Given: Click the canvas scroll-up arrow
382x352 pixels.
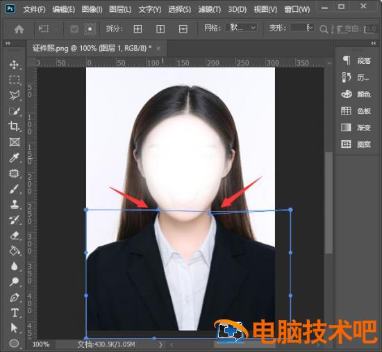Looking at the screenshot, I should [329, 63].
